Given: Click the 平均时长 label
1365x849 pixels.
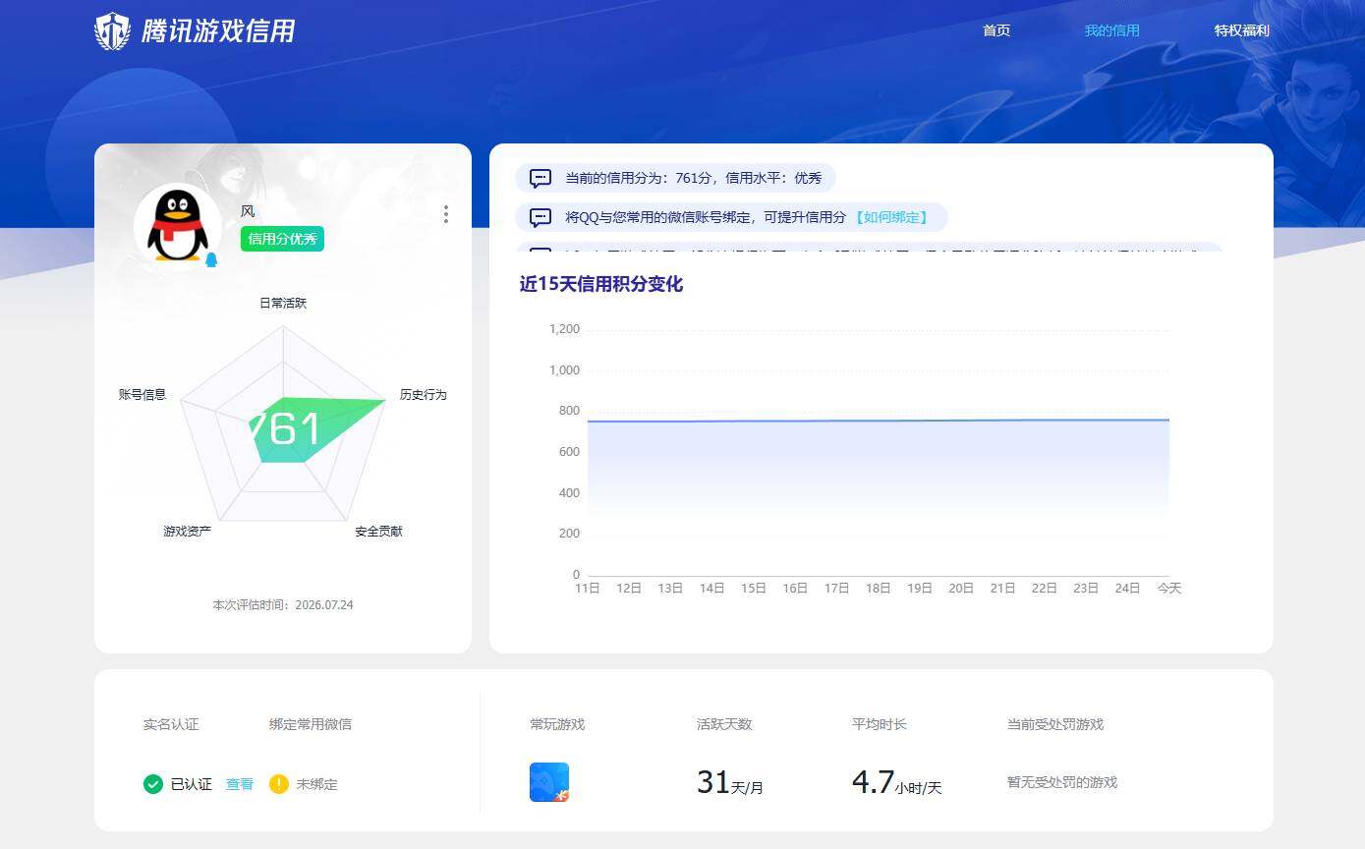Looking at the screenshot, I should click(x=880, y=724).
